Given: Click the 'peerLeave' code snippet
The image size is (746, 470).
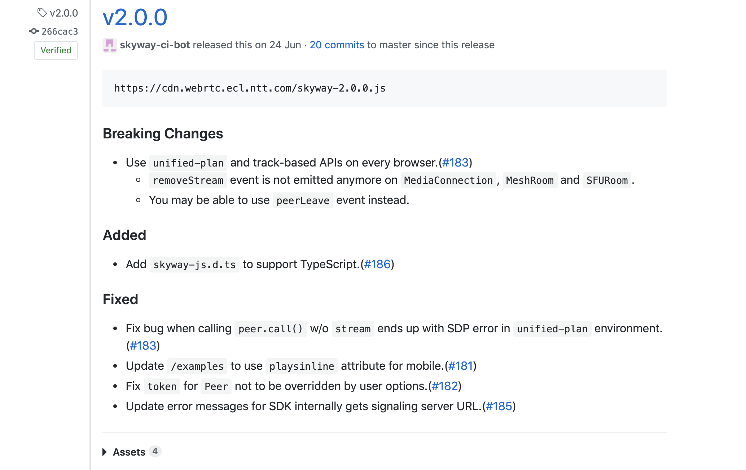Looking at the screenshot, I should (x=303, y=200).
